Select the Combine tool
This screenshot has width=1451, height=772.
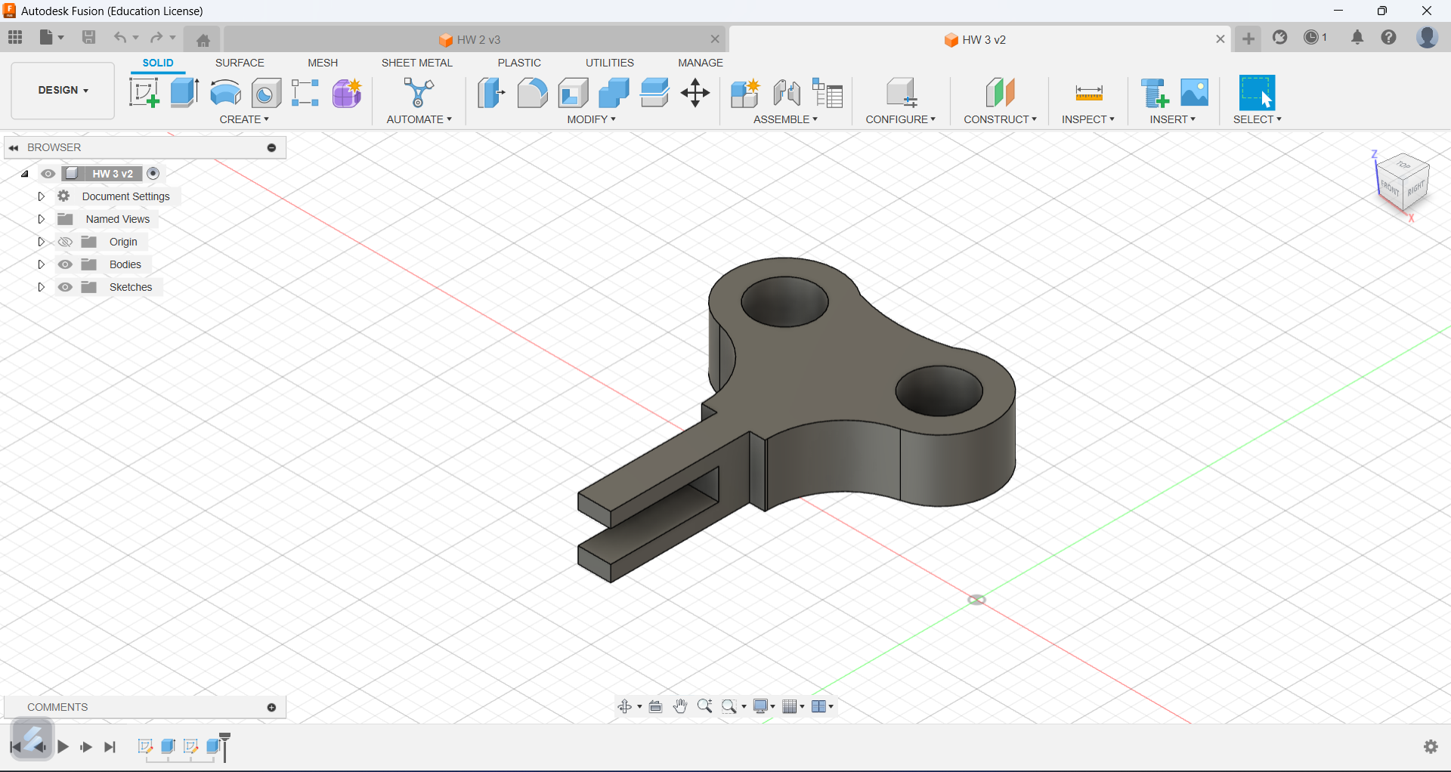pyautogui.click(x=614, y=93)
